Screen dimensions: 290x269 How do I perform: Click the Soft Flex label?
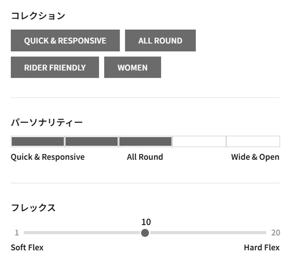click(27, 248)
